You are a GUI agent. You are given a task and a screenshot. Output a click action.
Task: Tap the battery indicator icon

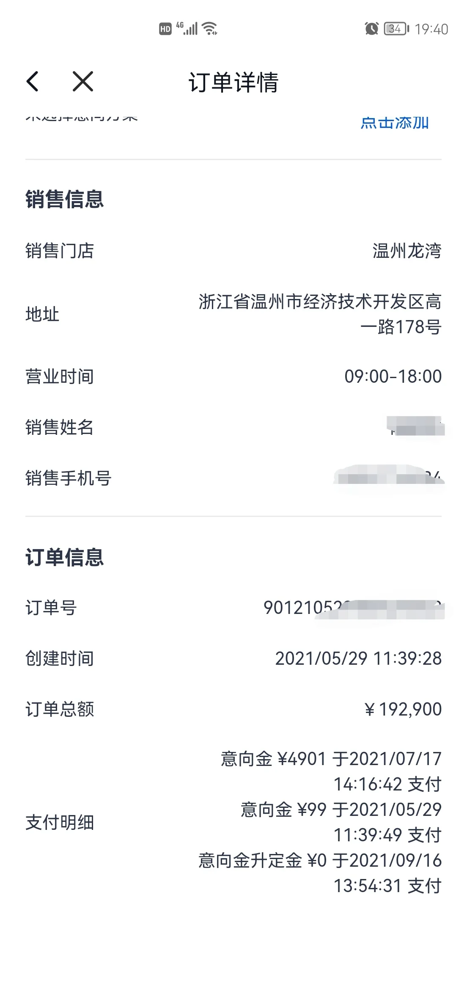(396, 29)
